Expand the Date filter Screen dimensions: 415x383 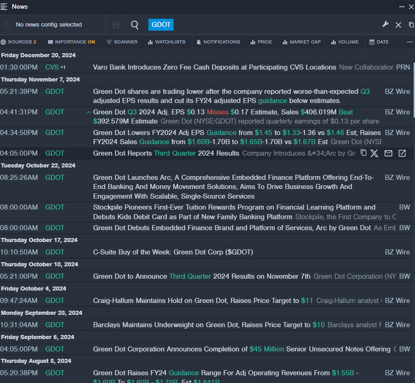(379, 42)
